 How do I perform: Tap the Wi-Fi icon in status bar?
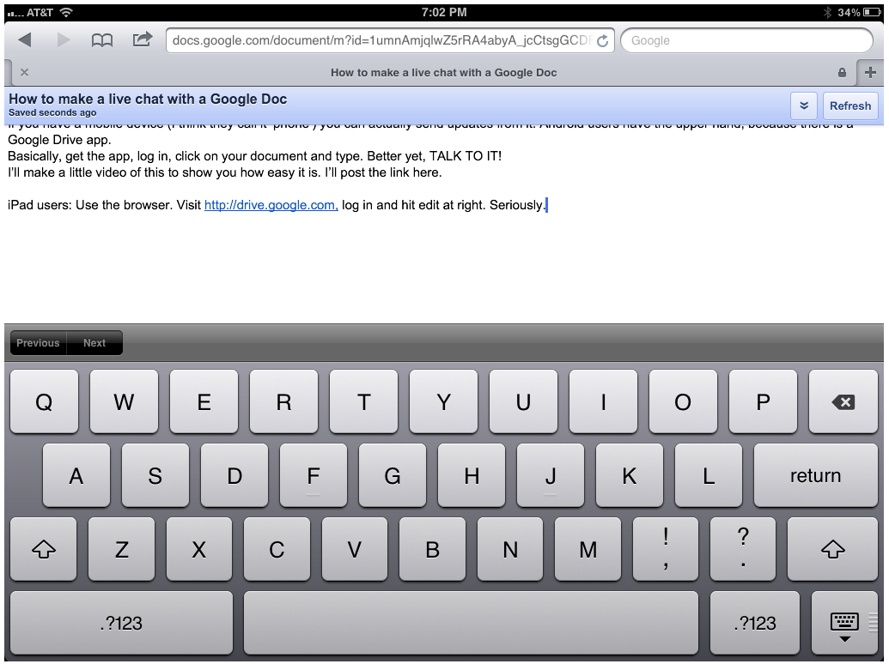66,12
